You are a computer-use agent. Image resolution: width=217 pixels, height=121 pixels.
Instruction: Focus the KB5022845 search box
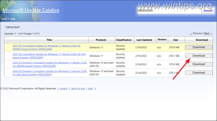[169, 11]
